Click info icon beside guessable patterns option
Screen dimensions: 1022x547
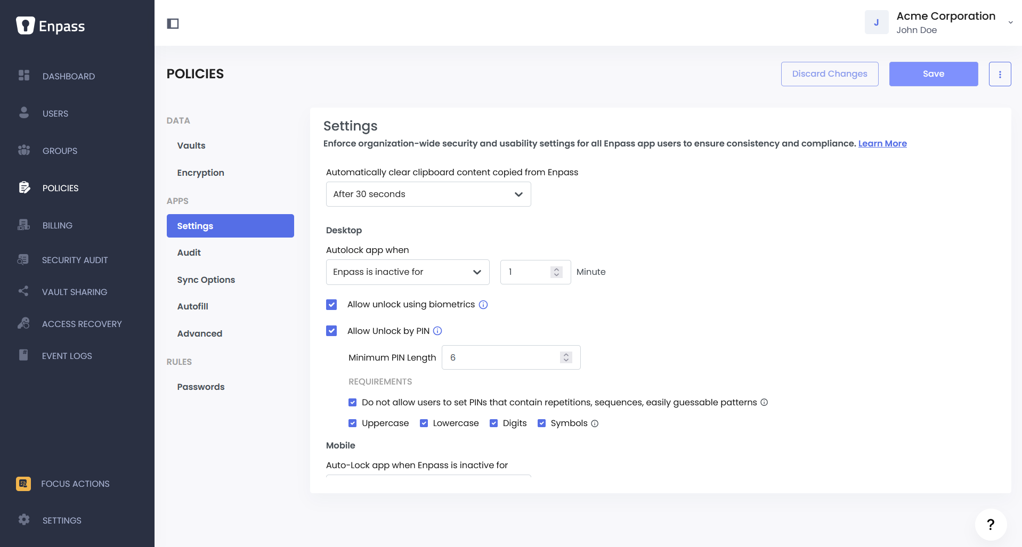pos(764,402)
